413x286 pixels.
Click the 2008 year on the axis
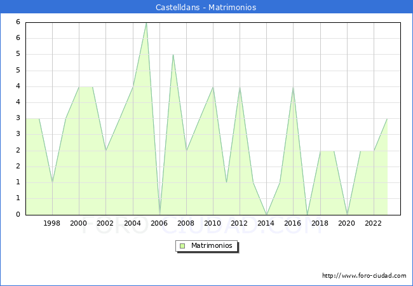[186, 224]
